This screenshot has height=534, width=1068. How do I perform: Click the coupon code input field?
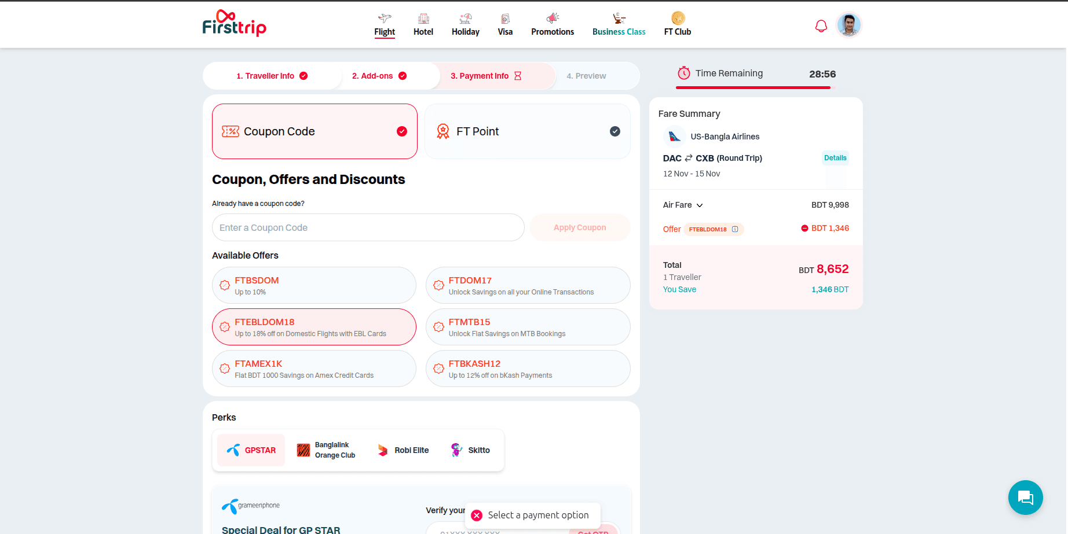[368, 227]
